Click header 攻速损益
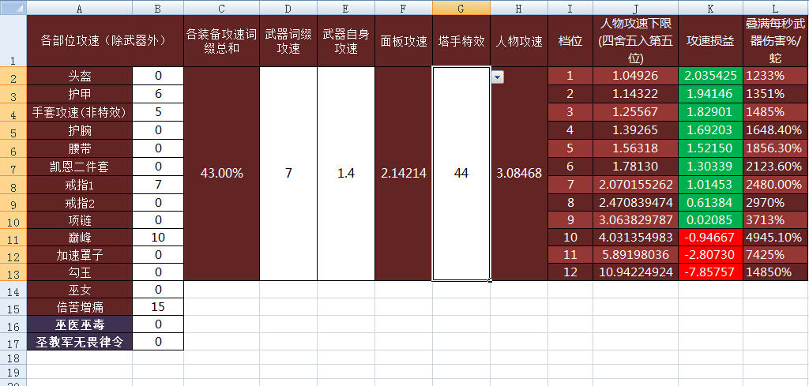 pyautogui.click(x=710, y=41)
